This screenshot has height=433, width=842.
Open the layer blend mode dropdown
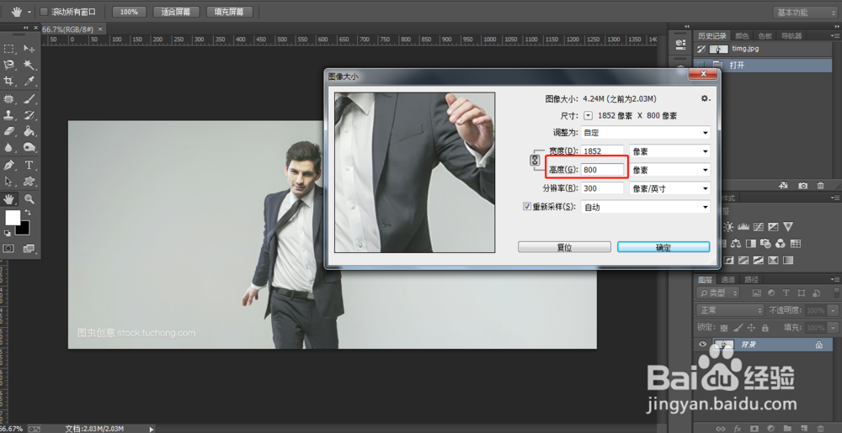coord(730,310)
